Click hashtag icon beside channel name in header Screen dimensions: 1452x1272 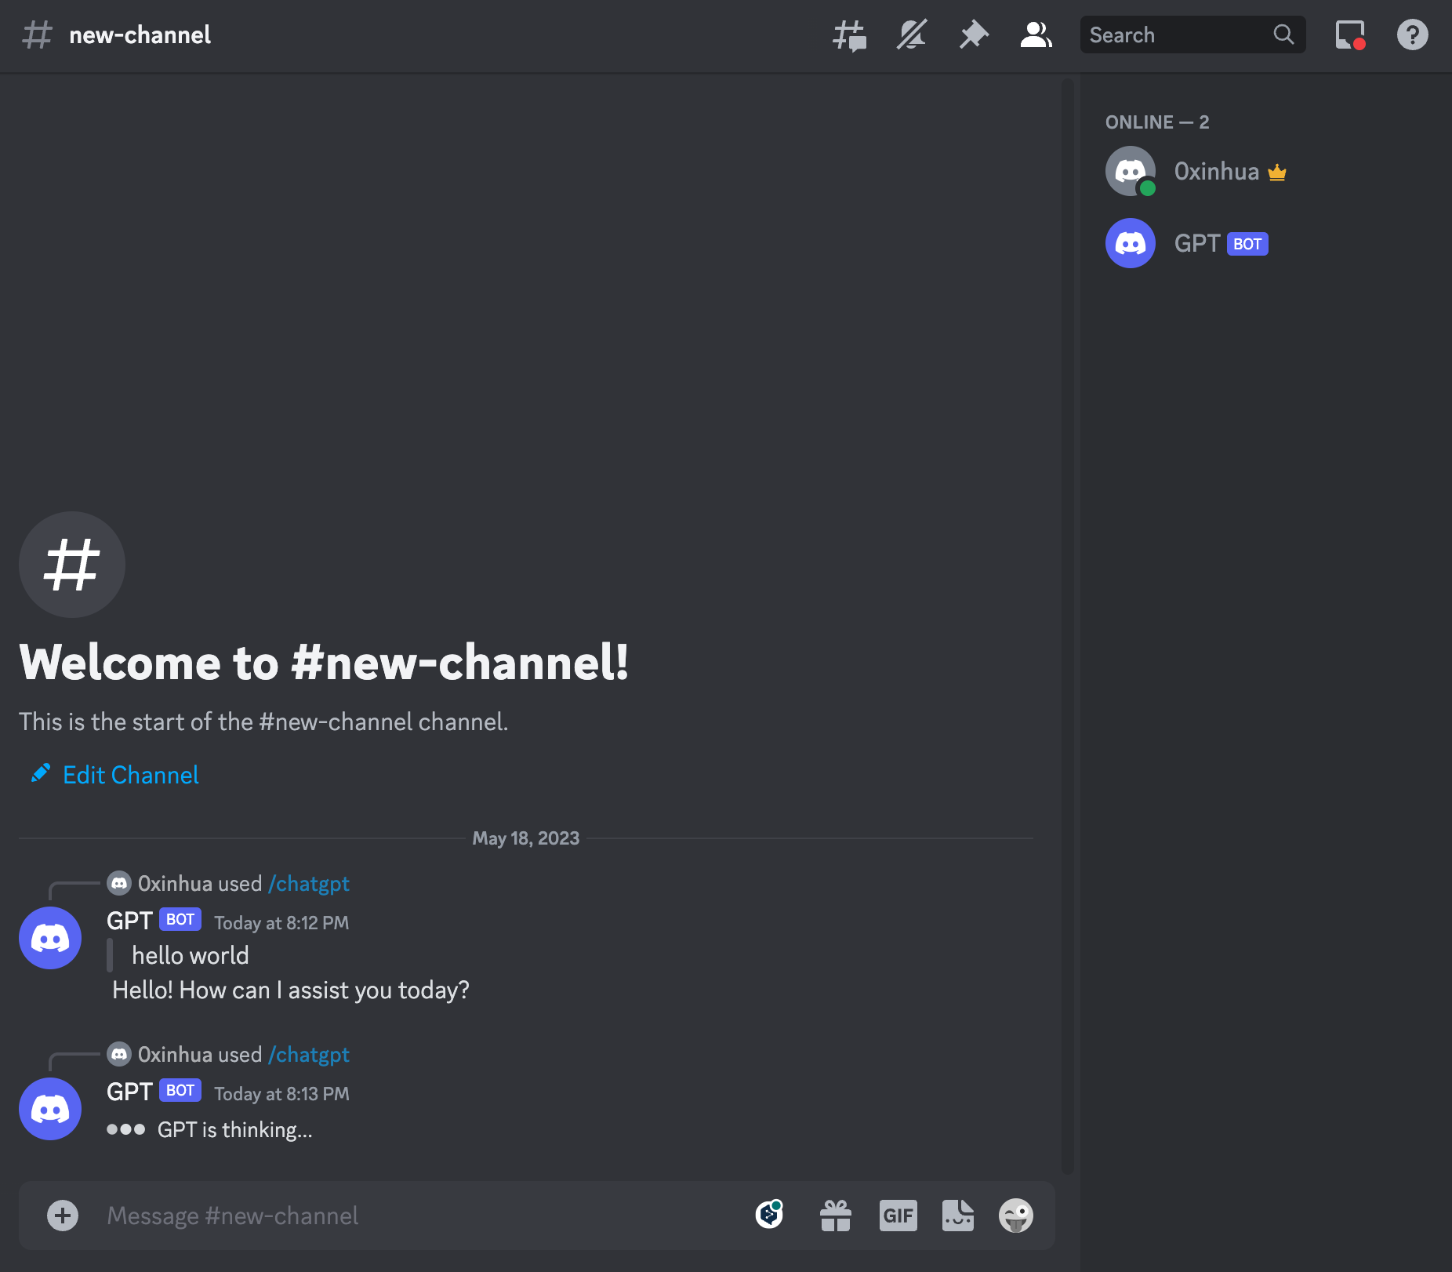[37, 35]
